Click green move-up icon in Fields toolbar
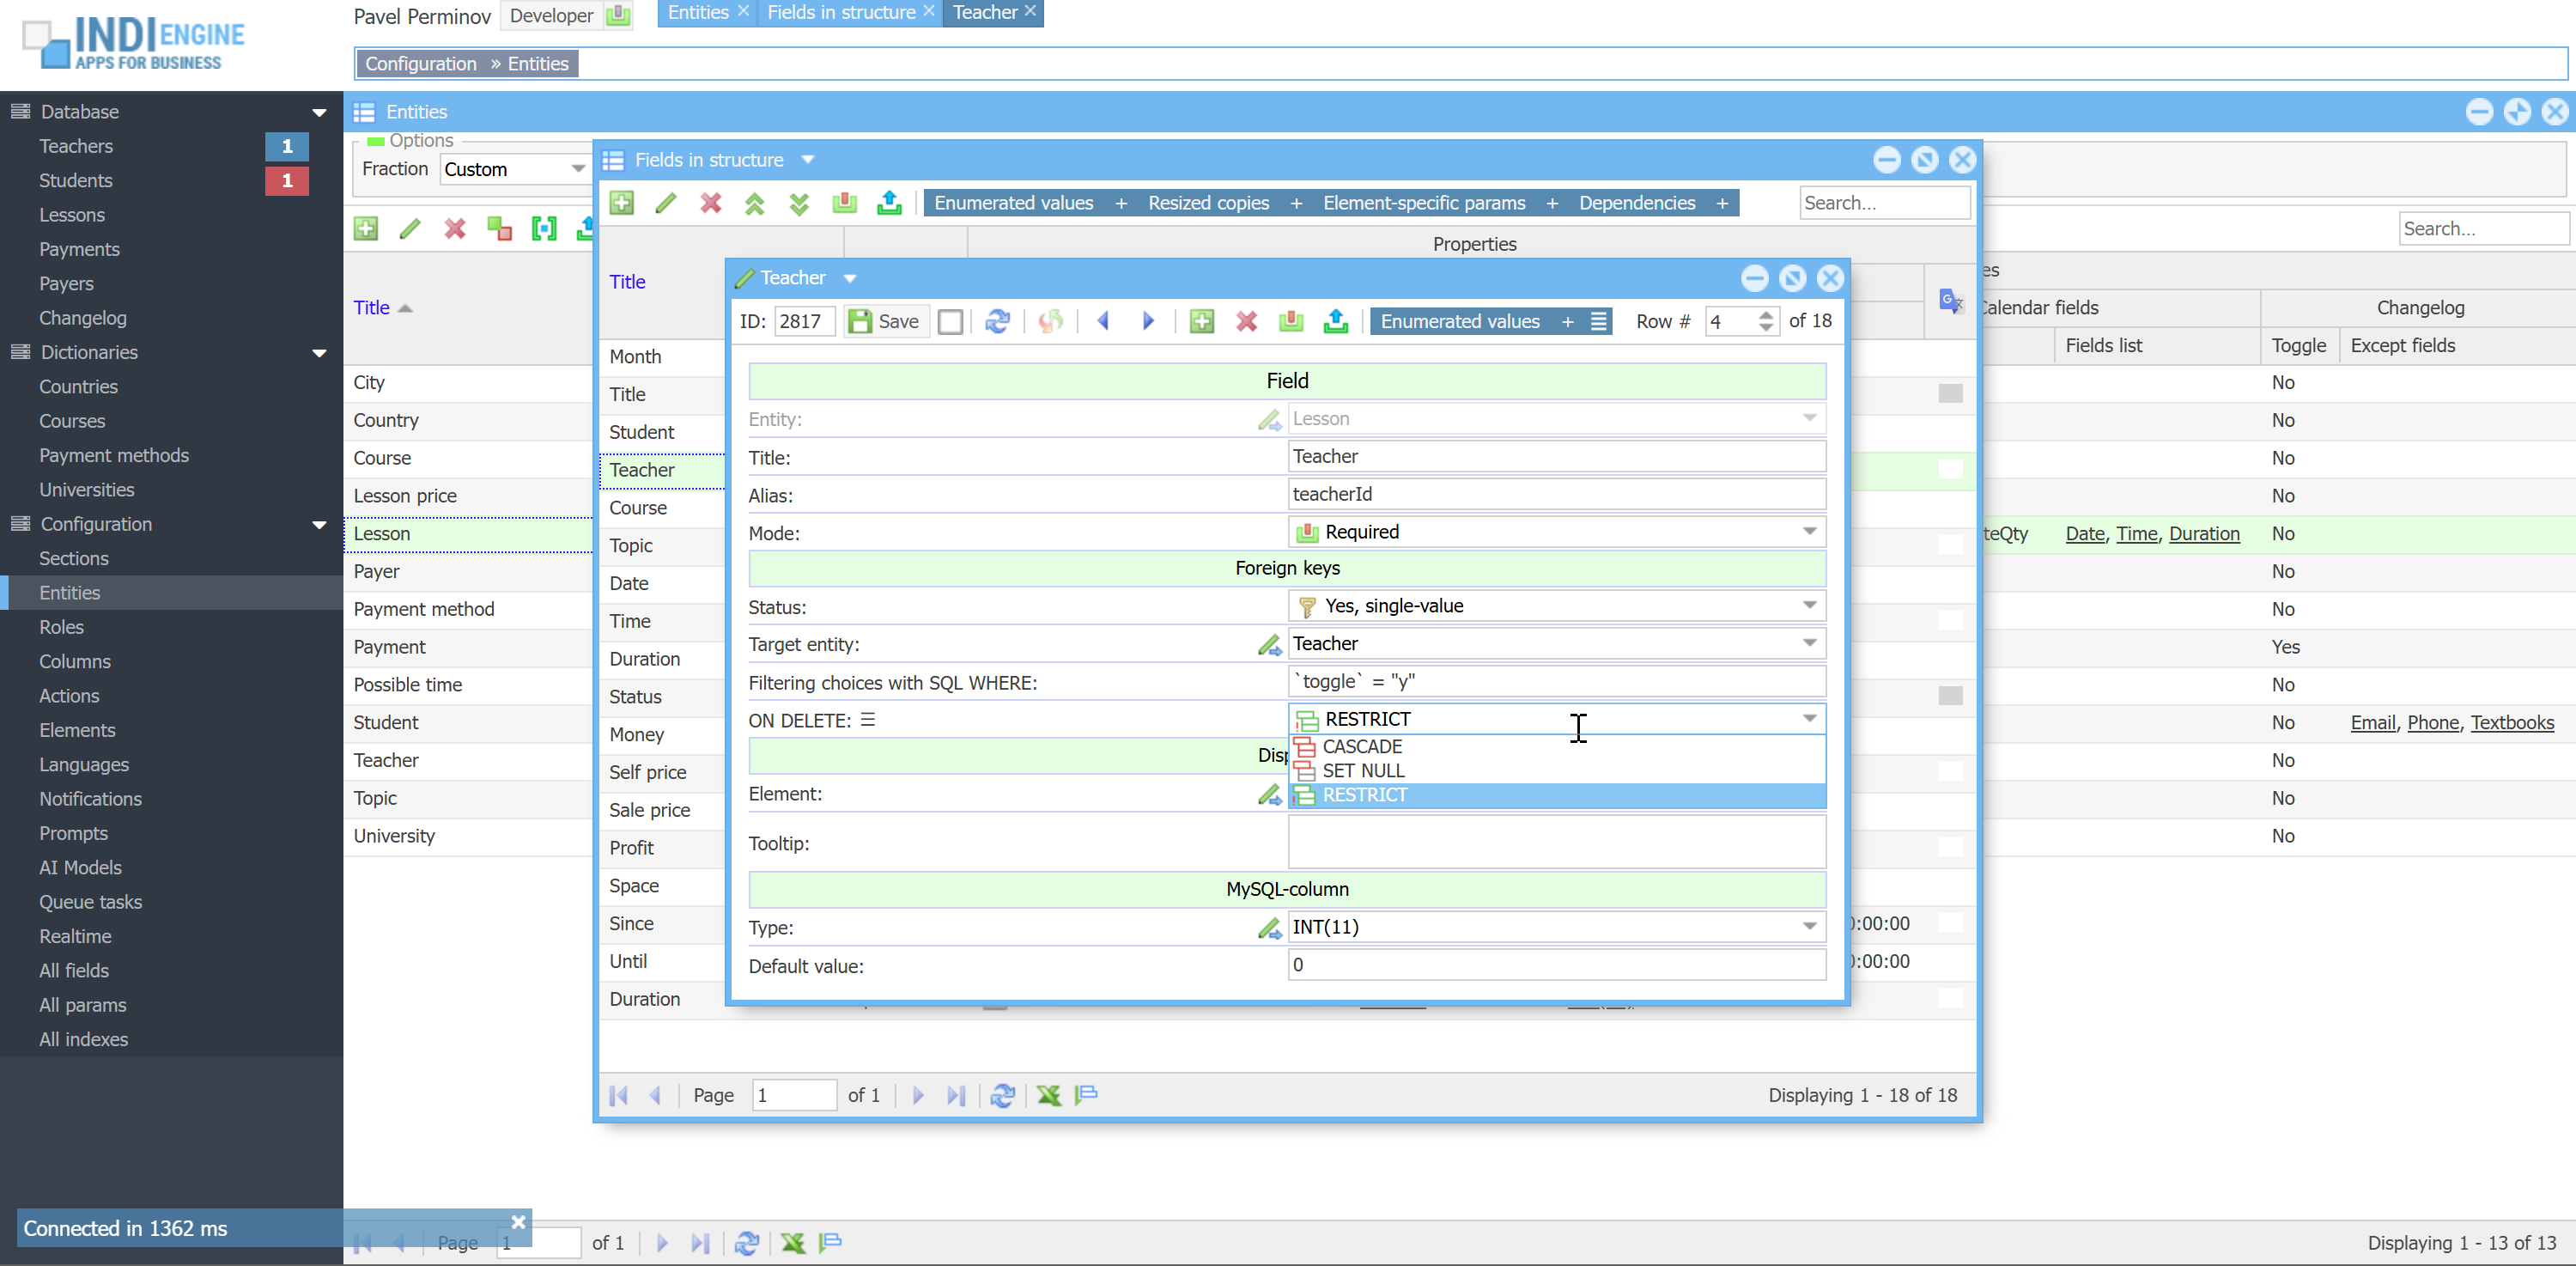This screenshot has width=2576, height=1266. pos(755,203)
